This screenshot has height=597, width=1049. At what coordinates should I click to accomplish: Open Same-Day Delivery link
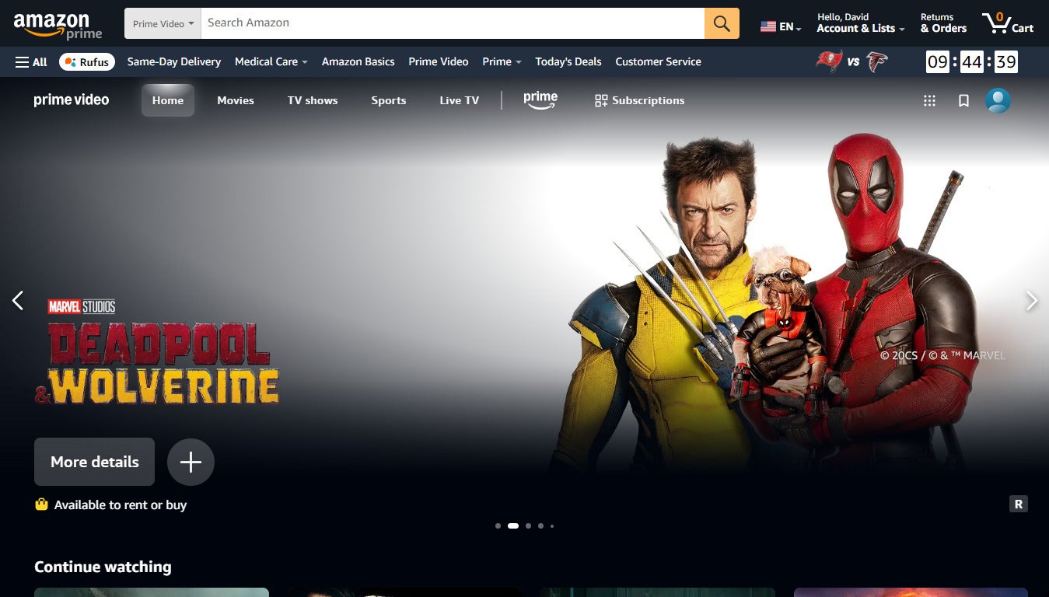tap(174, 61)
